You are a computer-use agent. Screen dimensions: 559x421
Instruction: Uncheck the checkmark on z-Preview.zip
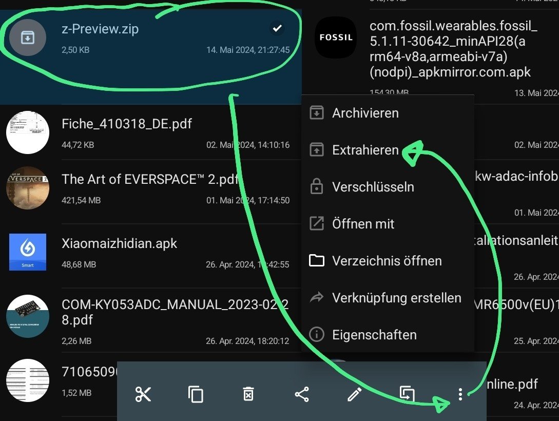click(277, 28)
